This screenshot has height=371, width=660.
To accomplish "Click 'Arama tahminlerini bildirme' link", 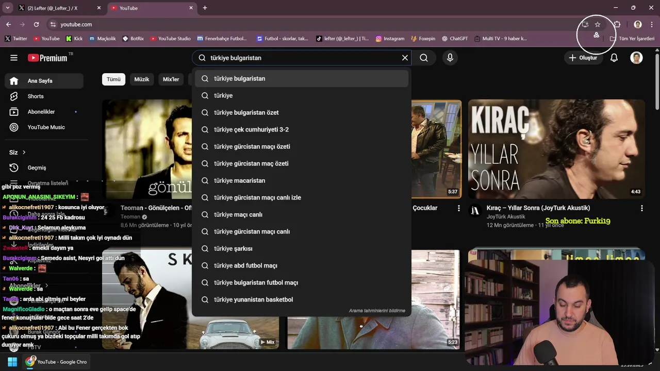I will (377, 311).
